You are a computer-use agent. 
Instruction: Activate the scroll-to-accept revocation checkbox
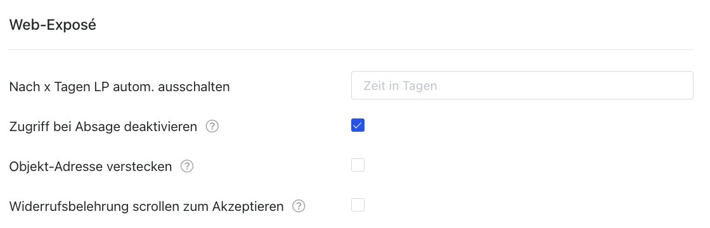click(x=358, y=205)
